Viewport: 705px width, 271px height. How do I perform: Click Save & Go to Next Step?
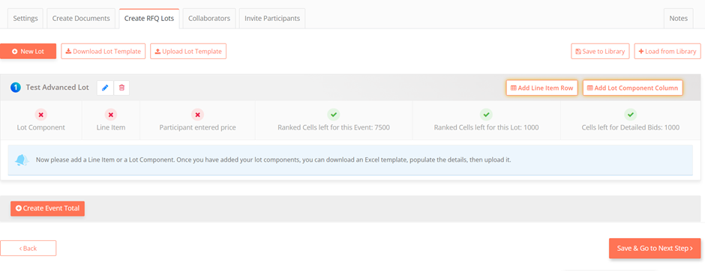click(655, 248)
